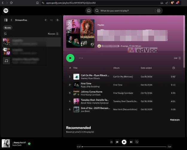Click the main view vertical scrollbar
This screenshot has height=150, width=187.
click(184, 42)
